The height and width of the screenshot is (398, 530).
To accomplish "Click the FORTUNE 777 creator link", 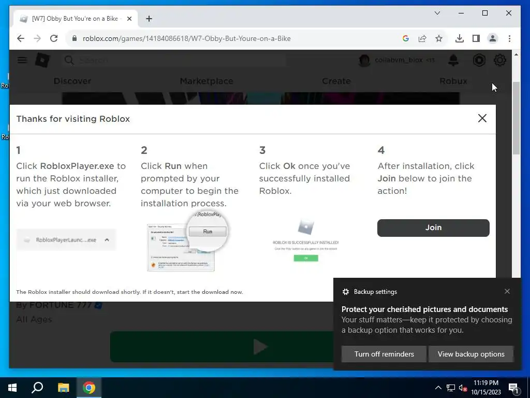I will [x=61, y=305].
